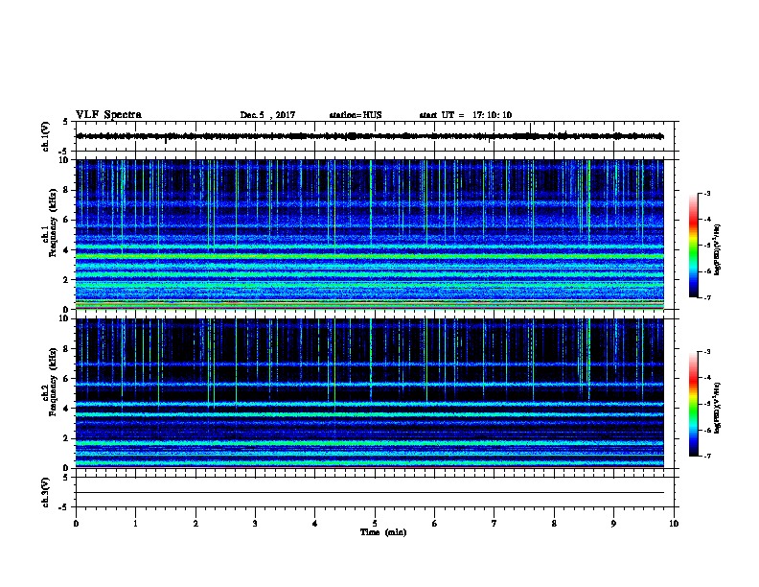Click the ch.2 "Frequency (kHz)" axis label

[x=53, y=382]
